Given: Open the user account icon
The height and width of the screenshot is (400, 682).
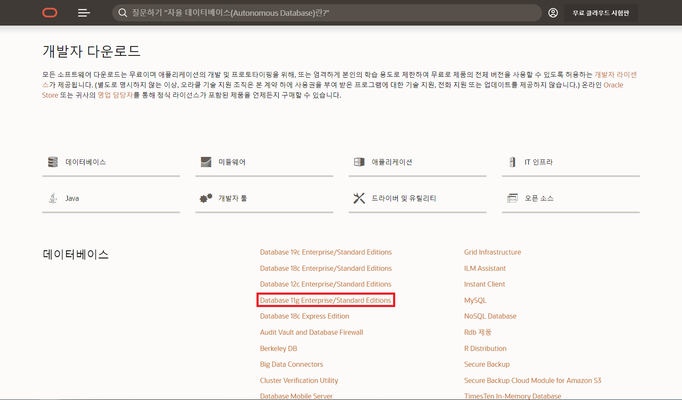Looking at the screenshot, I should [x=553, y=13].
